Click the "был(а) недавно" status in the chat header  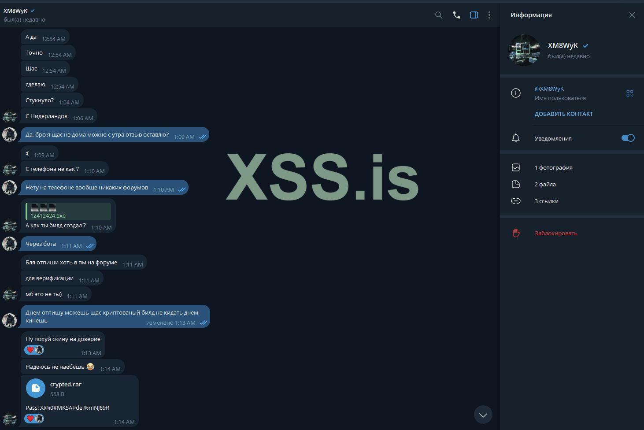[24, 20]
